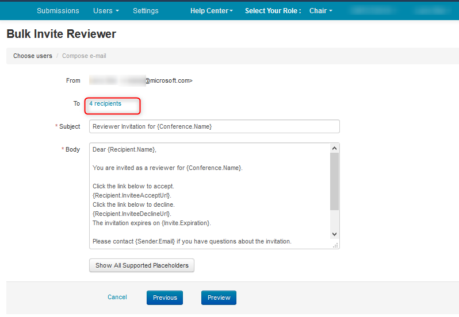Go to Choose users breadcrumb step
The image size is (459, 317).
tap(33, 56)
